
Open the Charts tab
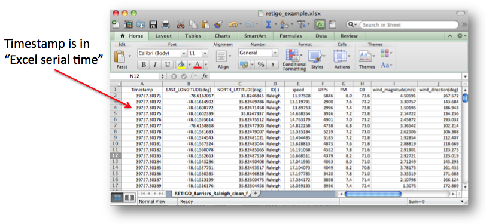click(222, 36)
